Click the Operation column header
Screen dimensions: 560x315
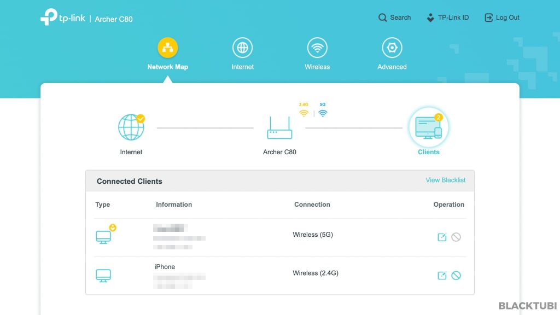coord(449,205)
